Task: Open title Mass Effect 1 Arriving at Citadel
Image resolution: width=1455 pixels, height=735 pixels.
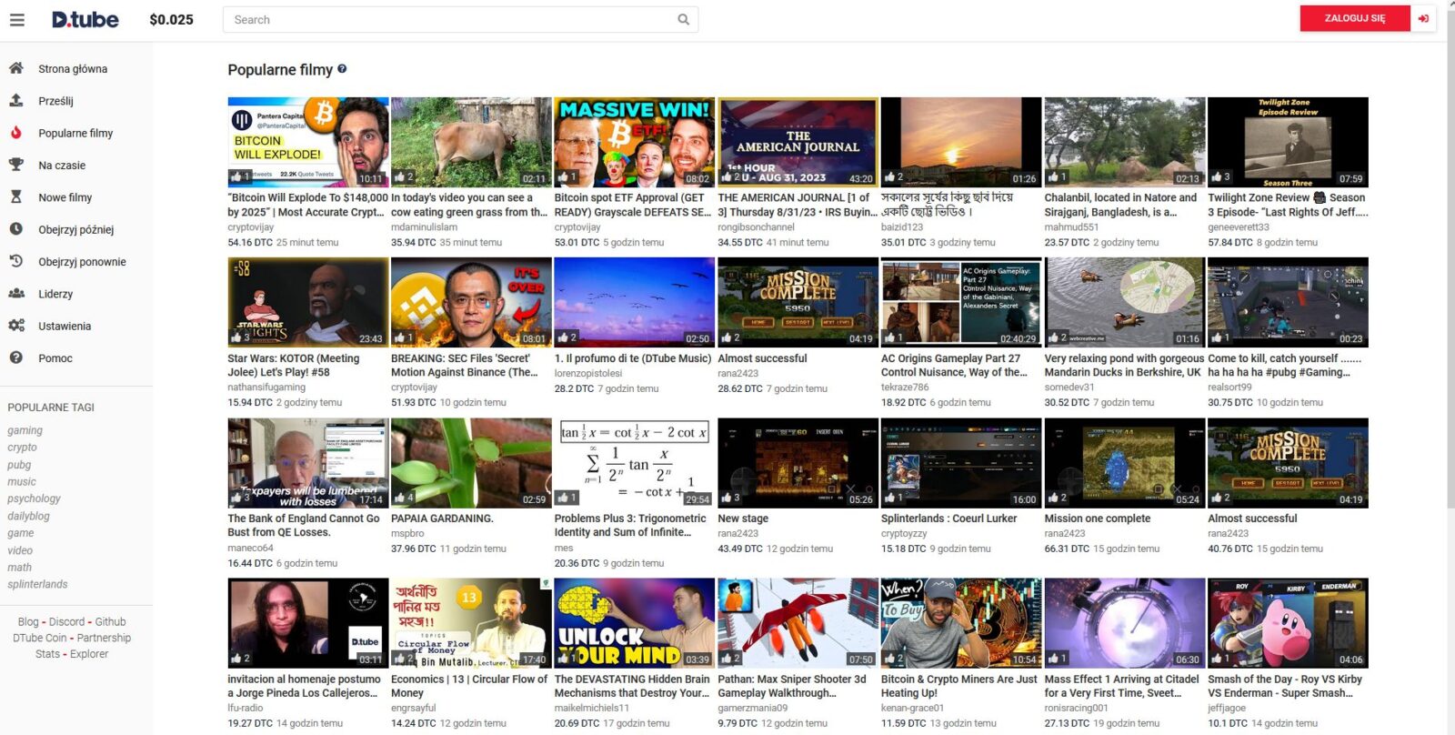Action: click(x=1121, y=686)
